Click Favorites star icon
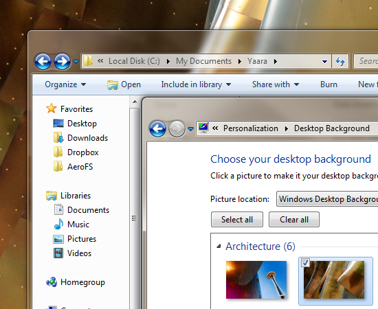Image resolution: width=378 pixels, height=309 pixels. click(52, 108)
